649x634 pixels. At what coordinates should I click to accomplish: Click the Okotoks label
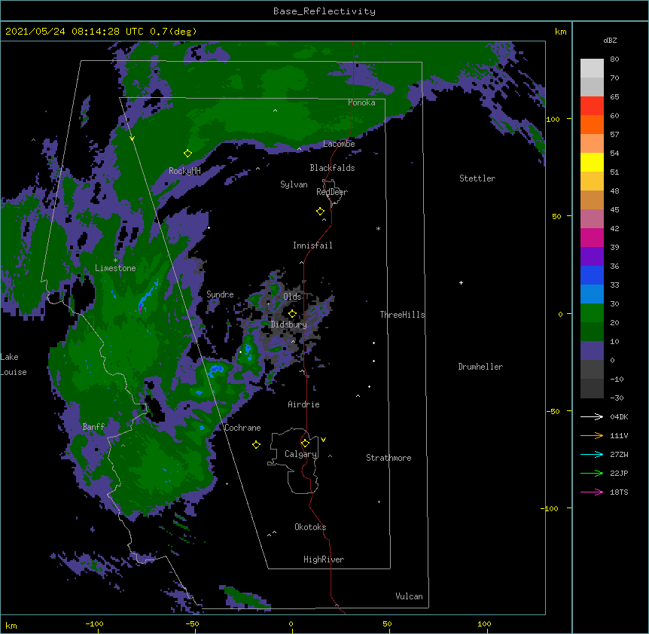[x=310, y=527]
